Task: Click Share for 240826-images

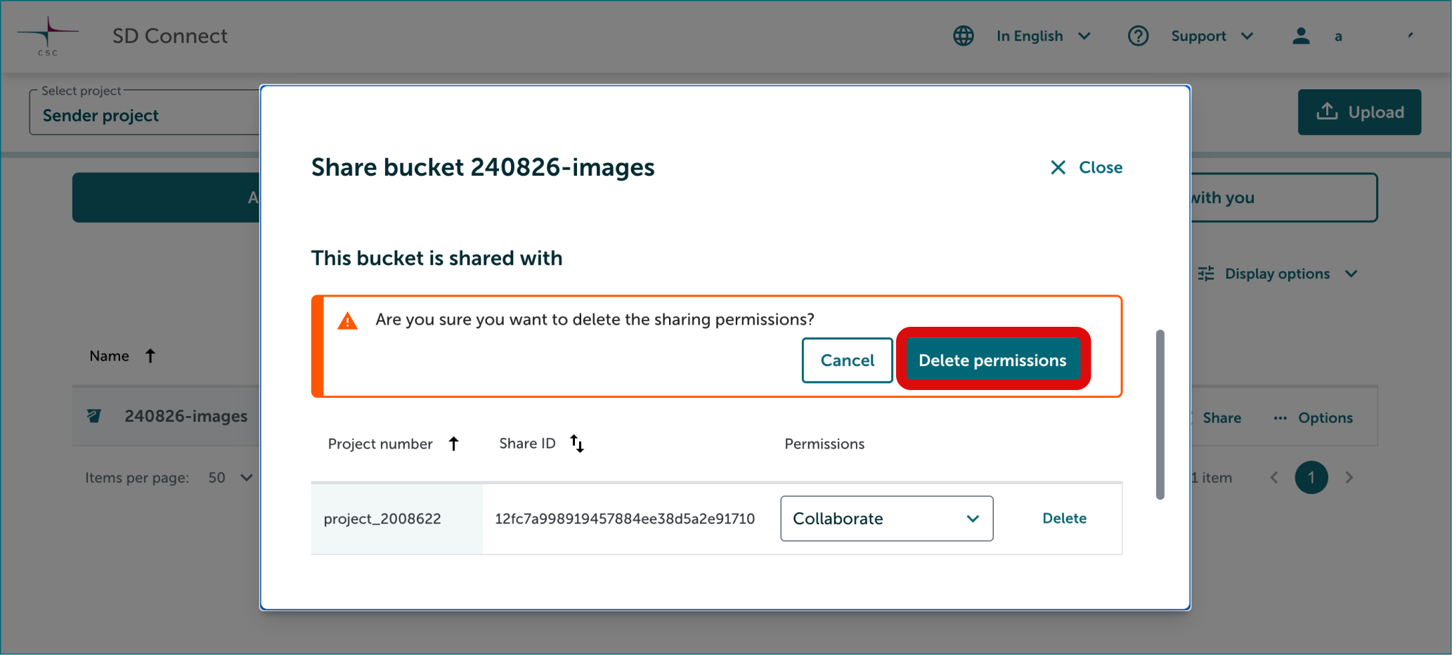Action: 1221,418
